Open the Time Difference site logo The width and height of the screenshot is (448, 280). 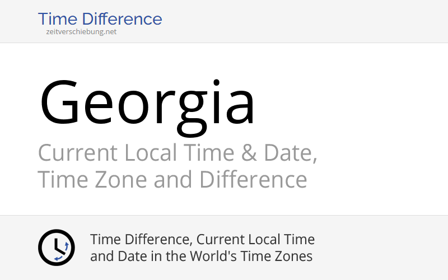[100, 19]
